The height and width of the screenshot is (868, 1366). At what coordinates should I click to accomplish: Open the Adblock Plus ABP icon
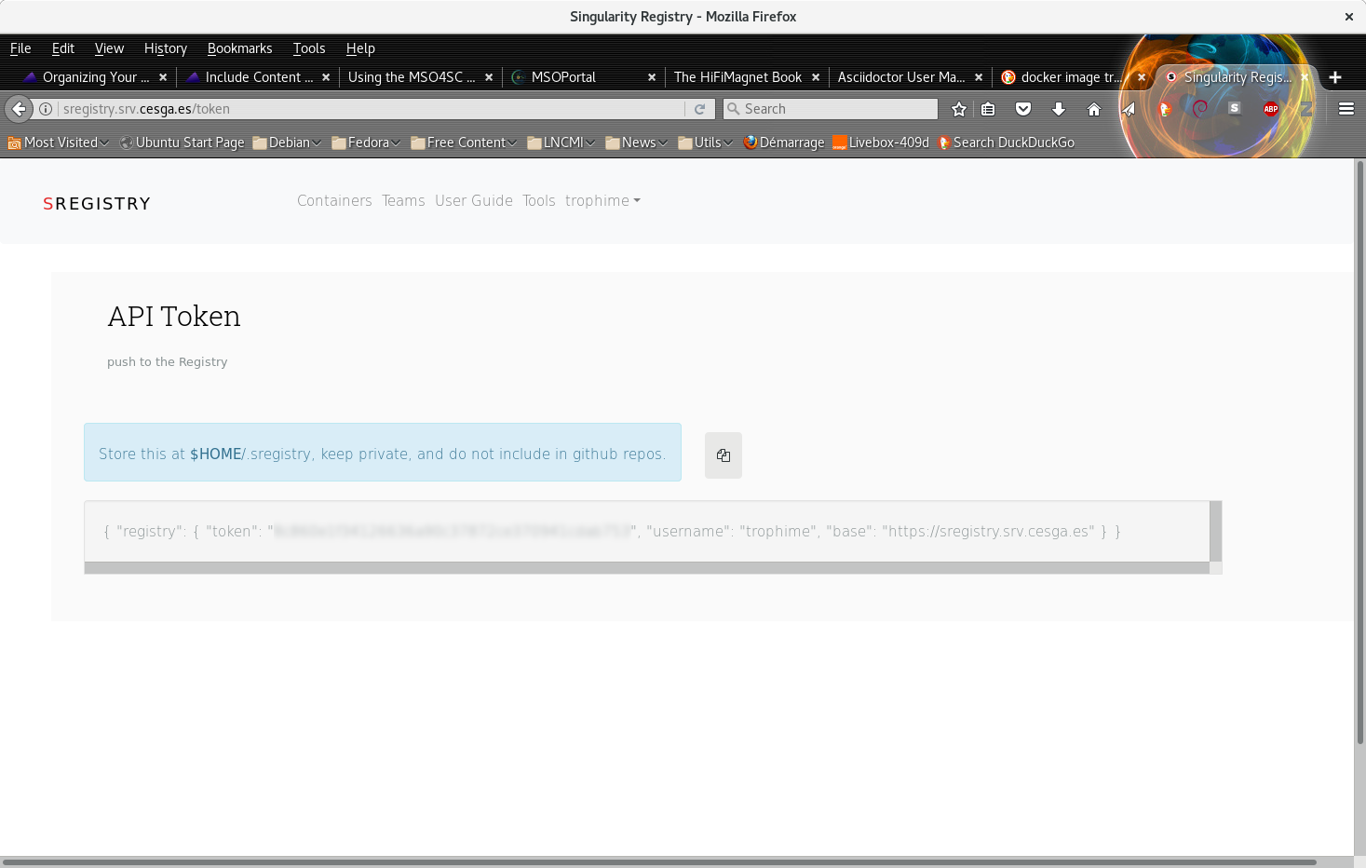pos(1271,109)
